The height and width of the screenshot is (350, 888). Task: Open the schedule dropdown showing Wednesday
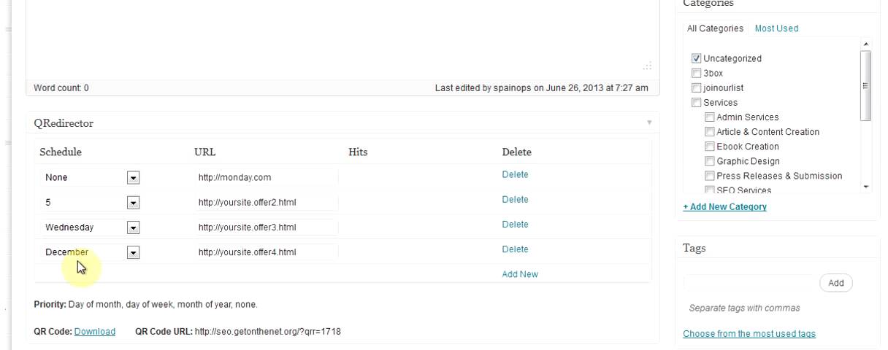(133, 227)
